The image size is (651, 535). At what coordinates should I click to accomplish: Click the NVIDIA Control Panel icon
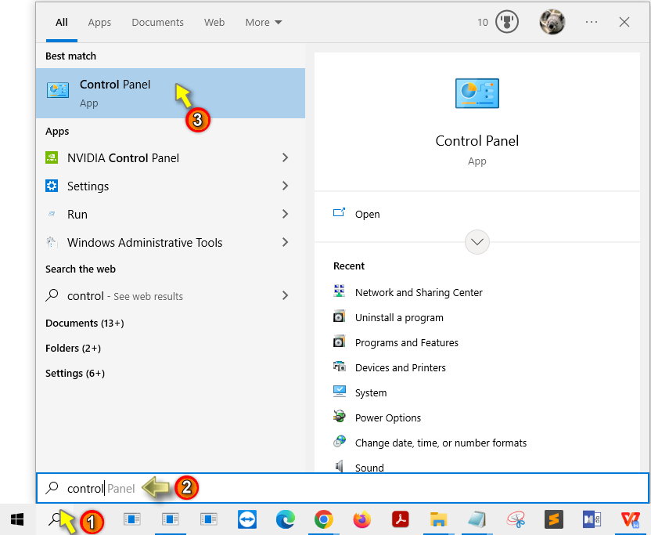tap(52, 157)
